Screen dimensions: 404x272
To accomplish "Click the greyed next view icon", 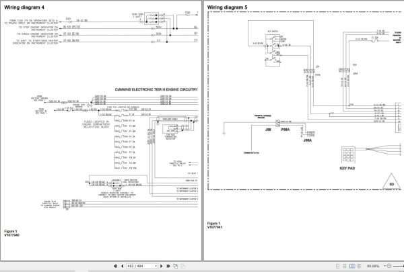I will tap(182, 266).
